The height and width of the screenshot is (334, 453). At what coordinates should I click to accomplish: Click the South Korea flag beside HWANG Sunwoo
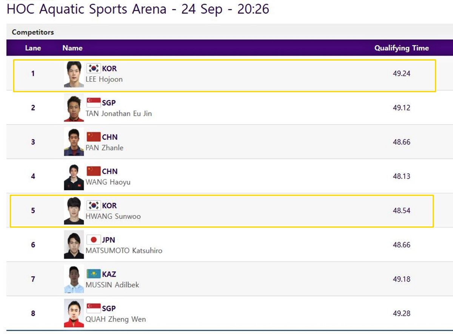pyautogui.click(x=94, y=205)
